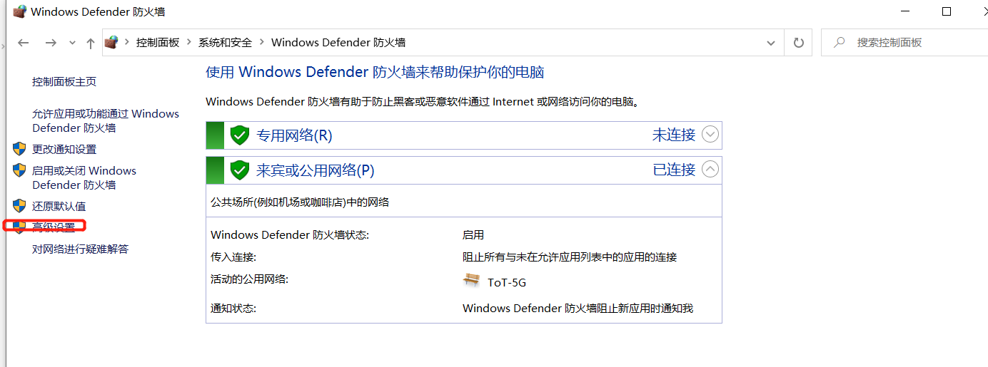The image size is (988, 367).
Task: Click the green shield icon for 专用网络(R)
Action: (239, 135)
